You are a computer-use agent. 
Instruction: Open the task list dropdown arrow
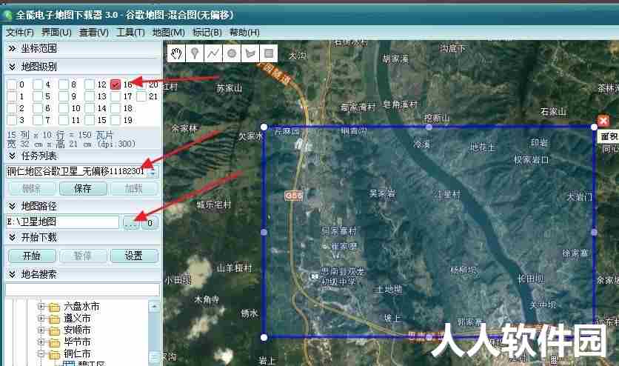pos(153,172)
